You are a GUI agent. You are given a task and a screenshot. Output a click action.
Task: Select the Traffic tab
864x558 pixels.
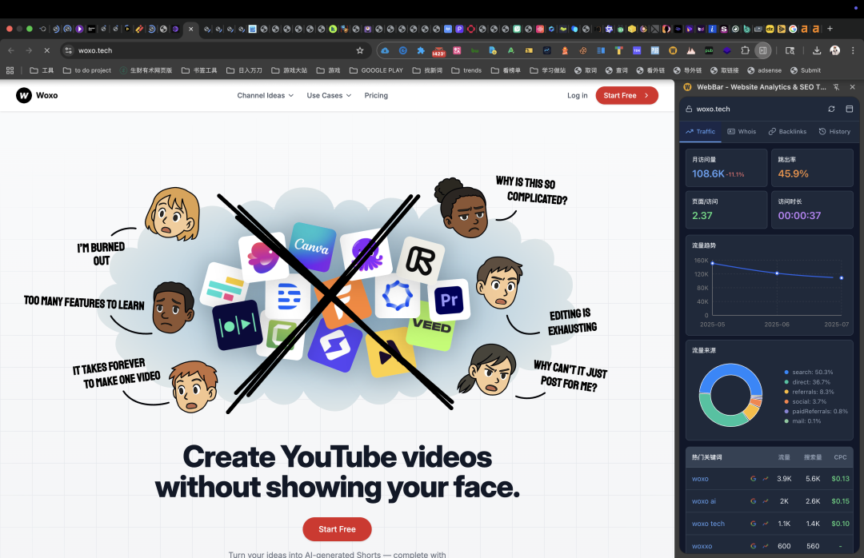point(700,132)
